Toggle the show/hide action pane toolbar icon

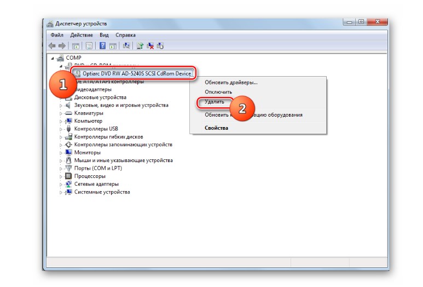[x=113, y=46]
